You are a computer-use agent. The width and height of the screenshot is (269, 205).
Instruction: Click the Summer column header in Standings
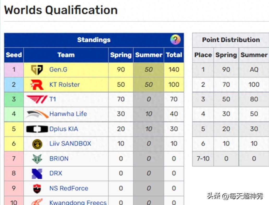(149, 55)
